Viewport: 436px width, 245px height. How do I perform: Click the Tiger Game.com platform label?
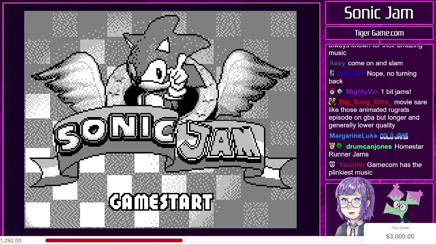pyautogui.click(x=379, y=33)
